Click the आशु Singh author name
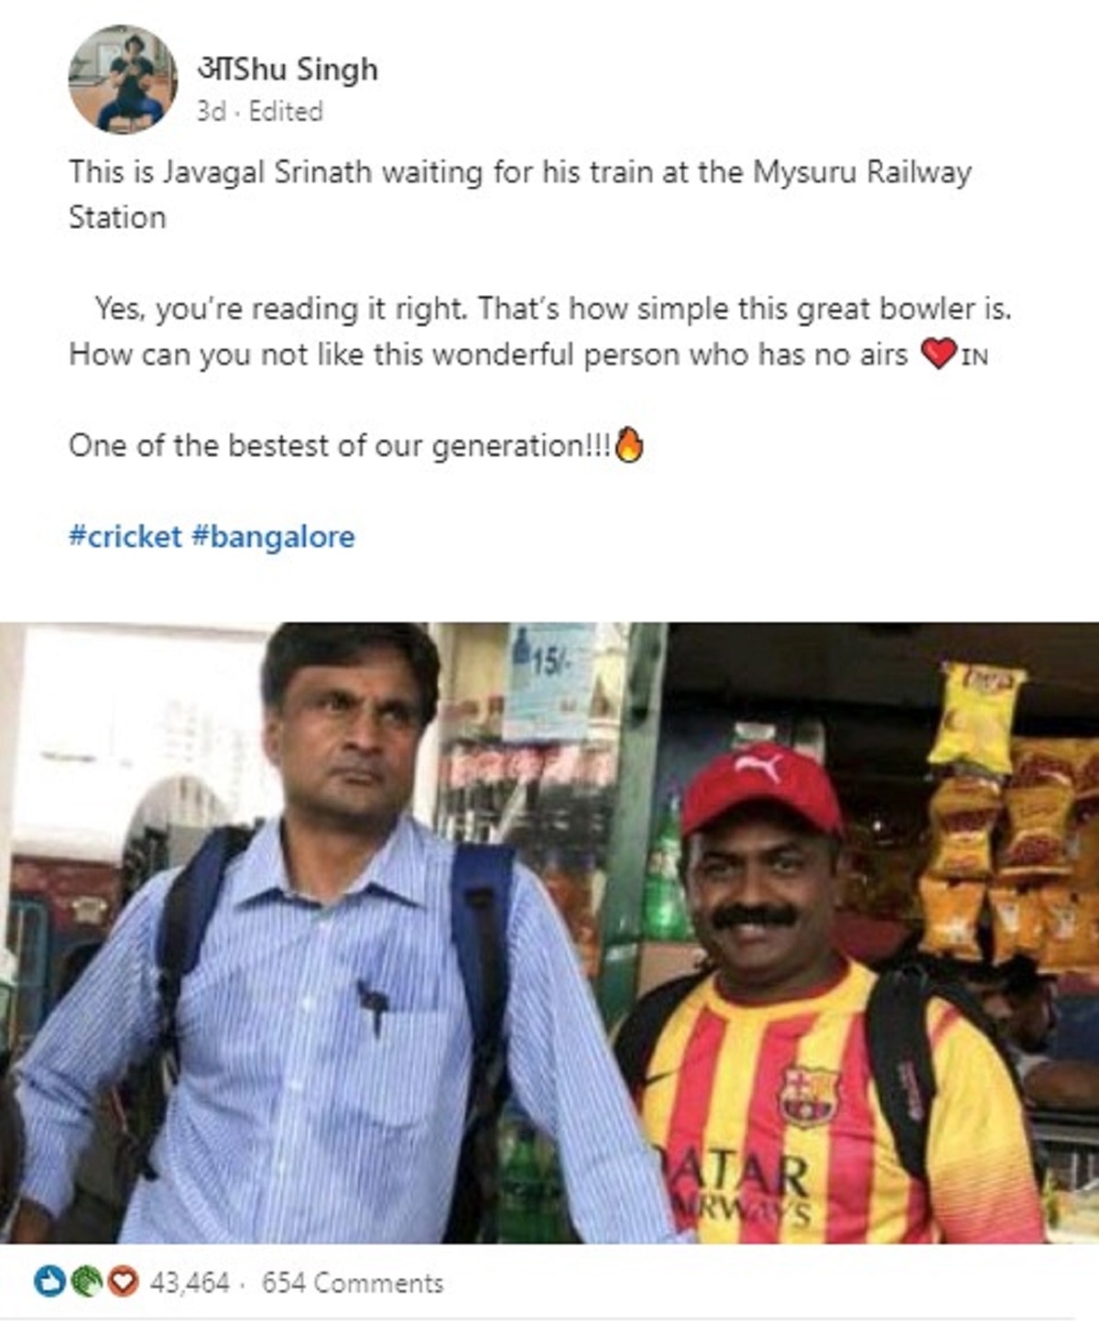The width and height of the screenshot is (1099, 1322). (x=288, y=69)
